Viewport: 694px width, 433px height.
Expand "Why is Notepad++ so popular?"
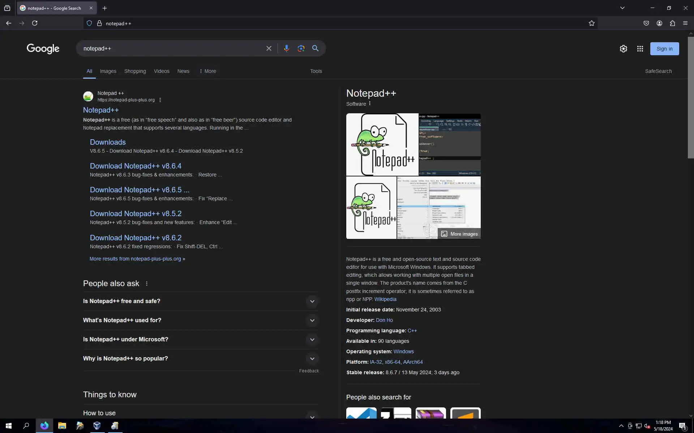tap(312, 359)
